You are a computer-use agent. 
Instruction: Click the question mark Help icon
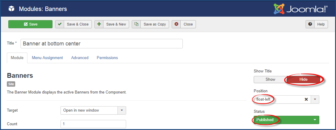[310, 24]
